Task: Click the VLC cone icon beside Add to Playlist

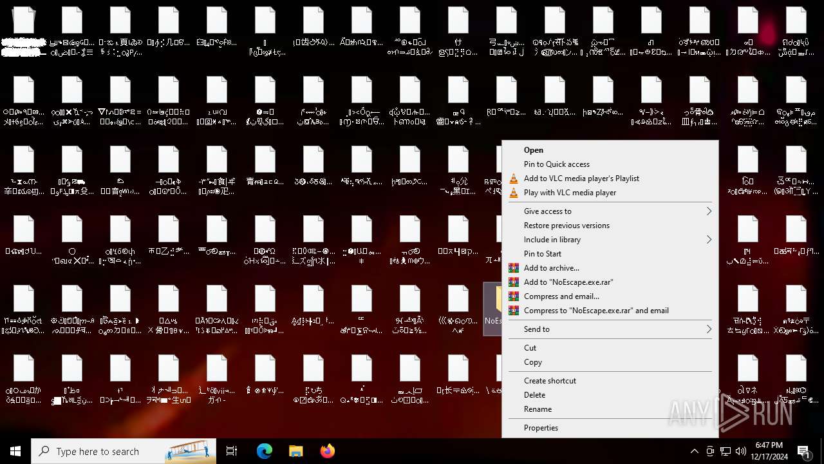Action: [x=513, y=179]
